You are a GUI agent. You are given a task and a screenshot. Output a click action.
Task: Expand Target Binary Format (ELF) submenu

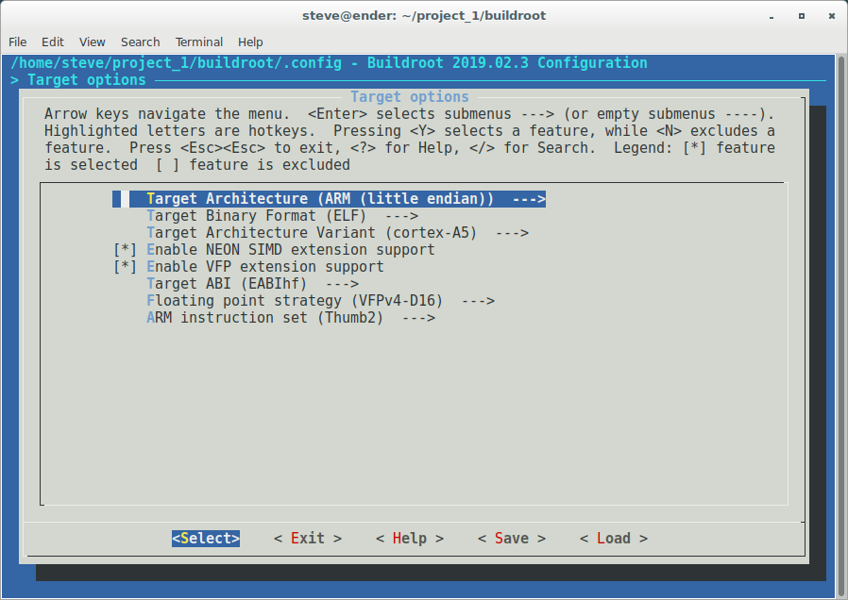click(x=282, y=216)
